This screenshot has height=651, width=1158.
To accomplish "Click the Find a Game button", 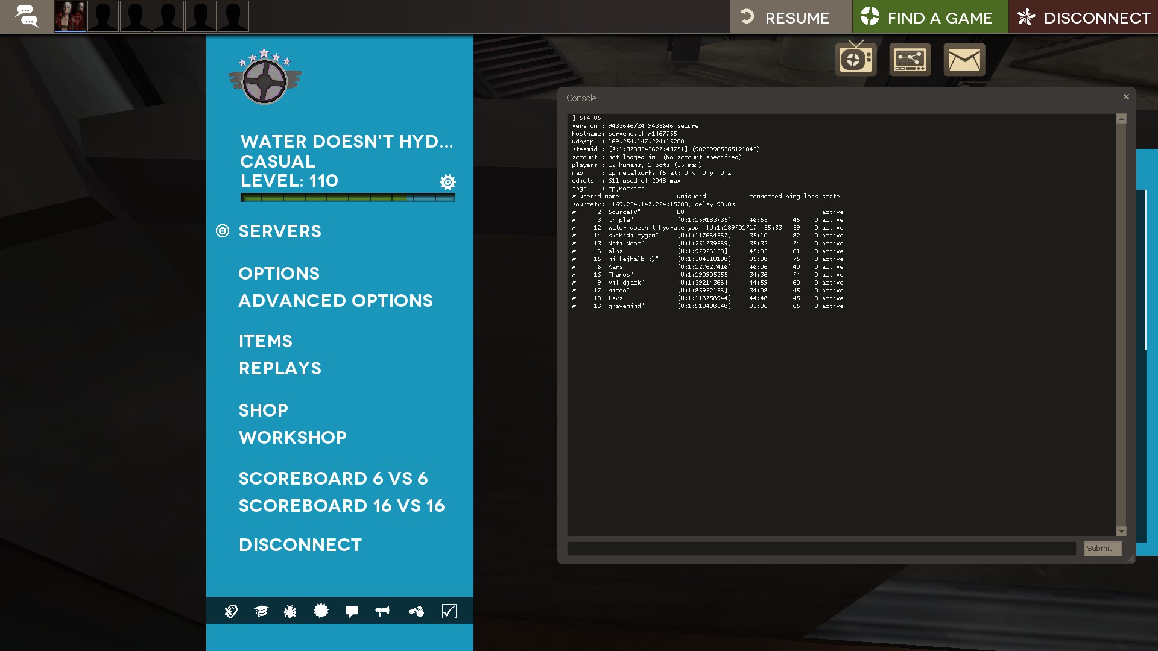I will tap(929, 17).
